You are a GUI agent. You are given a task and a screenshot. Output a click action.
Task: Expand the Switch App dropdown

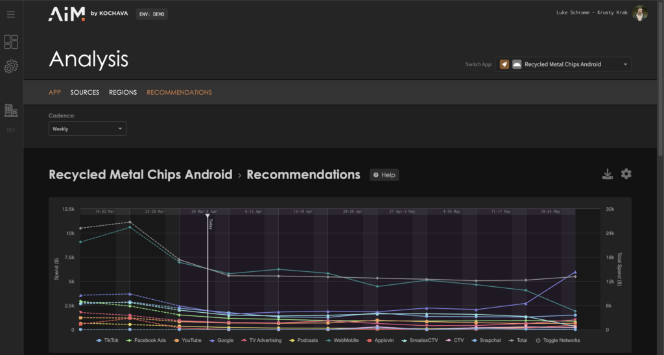click(563, 64)
